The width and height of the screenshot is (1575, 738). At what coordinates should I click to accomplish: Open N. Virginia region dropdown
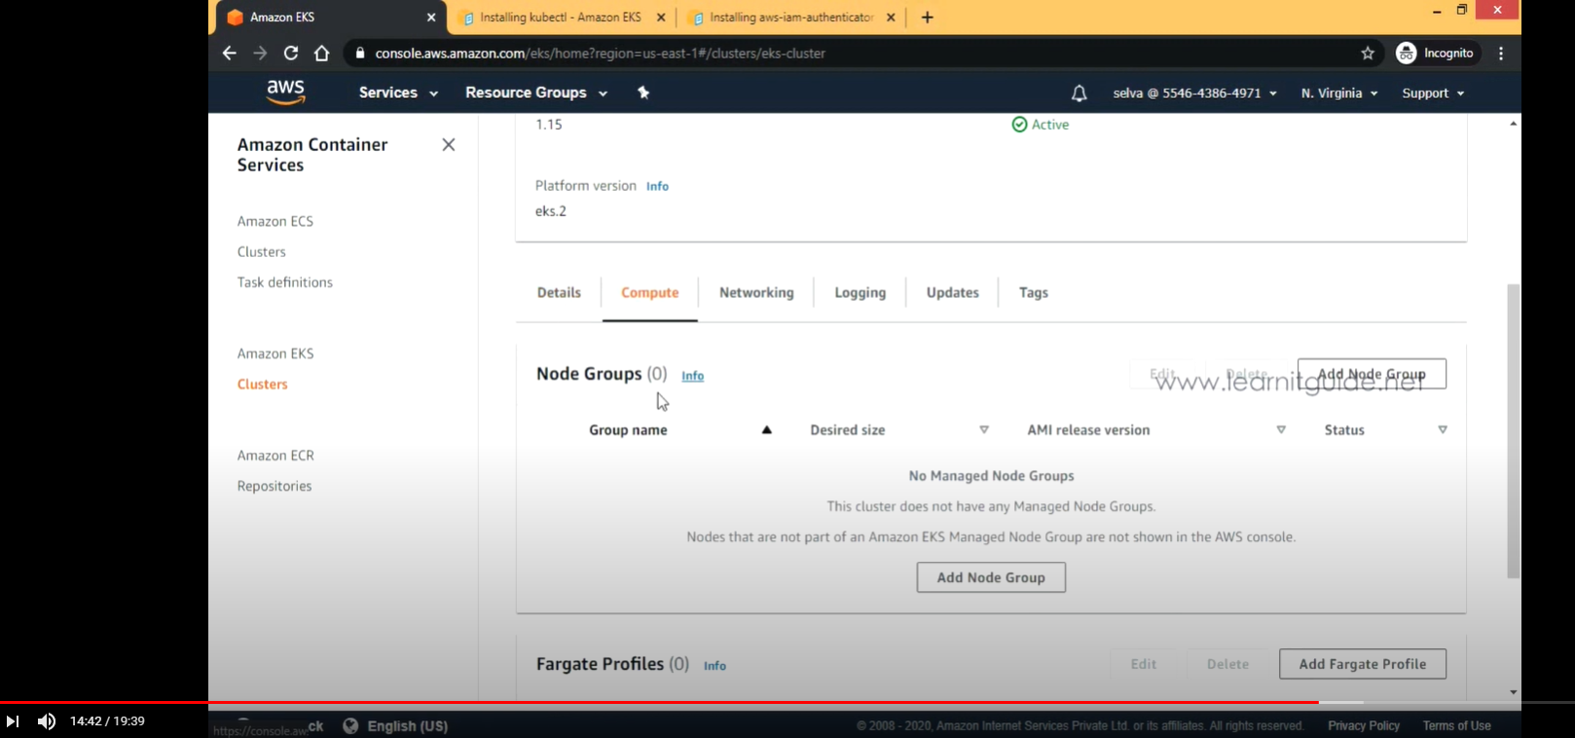[1339, 93]
